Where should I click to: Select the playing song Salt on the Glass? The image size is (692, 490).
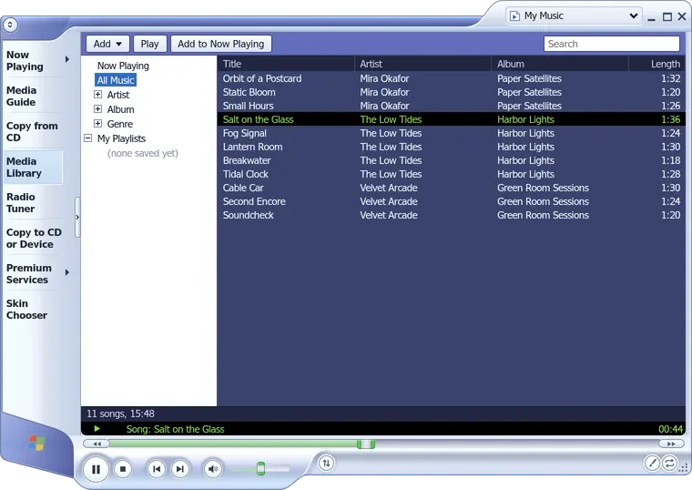click(451, 119)
